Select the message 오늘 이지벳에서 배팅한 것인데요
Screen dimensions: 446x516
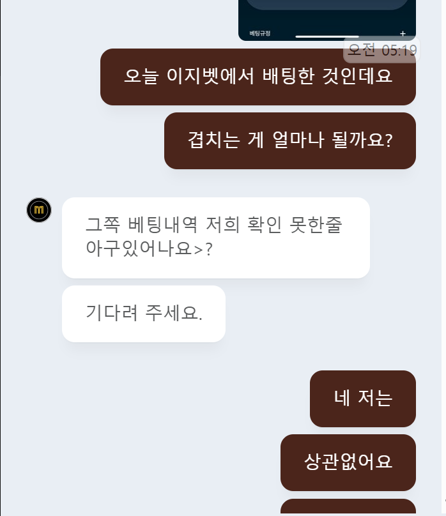tap(258, 77)
